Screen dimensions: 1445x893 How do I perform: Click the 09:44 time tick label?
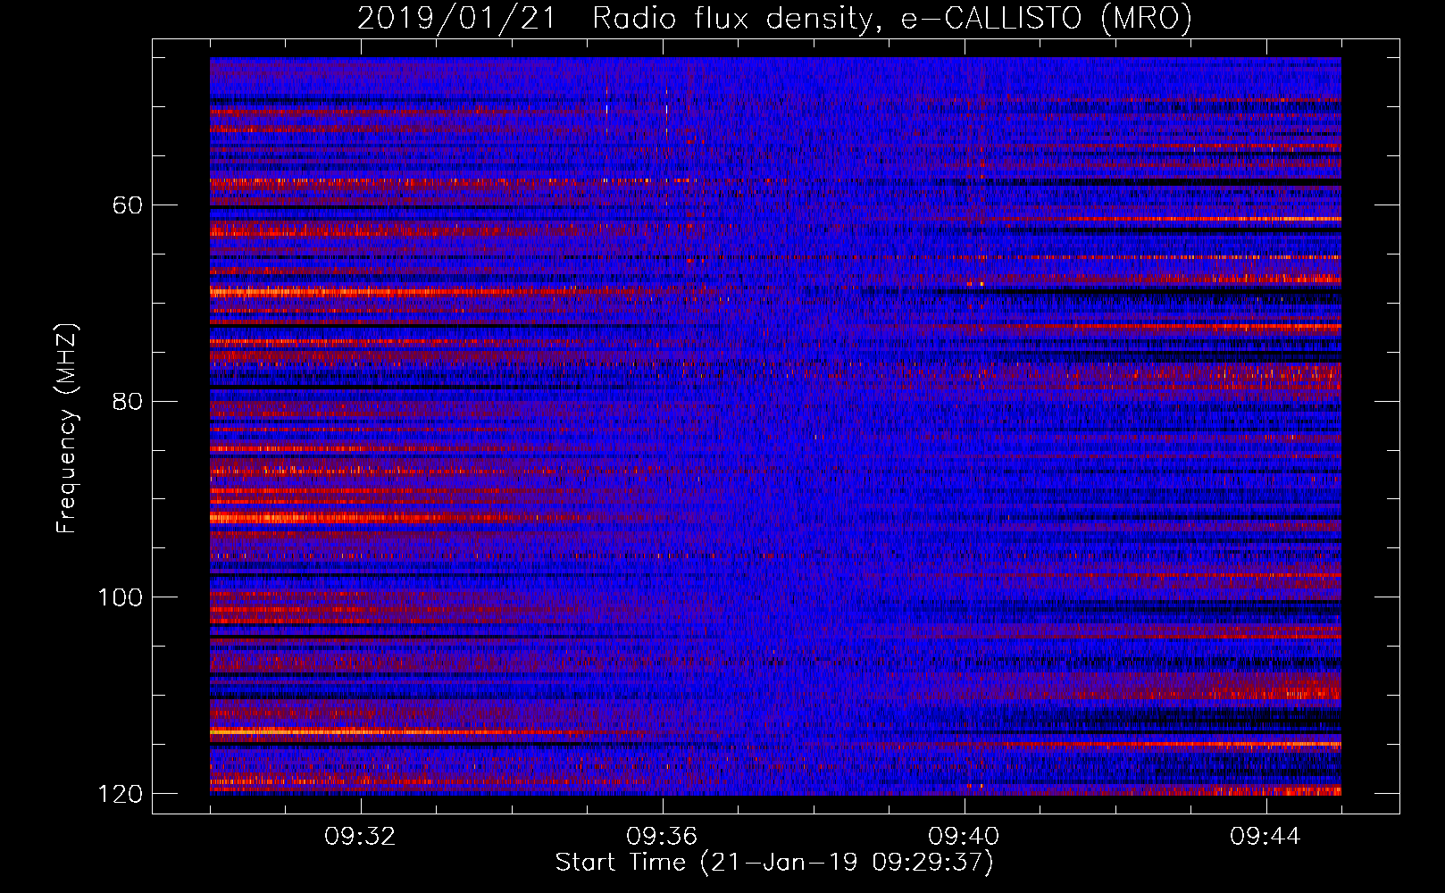pos(1265,837)
